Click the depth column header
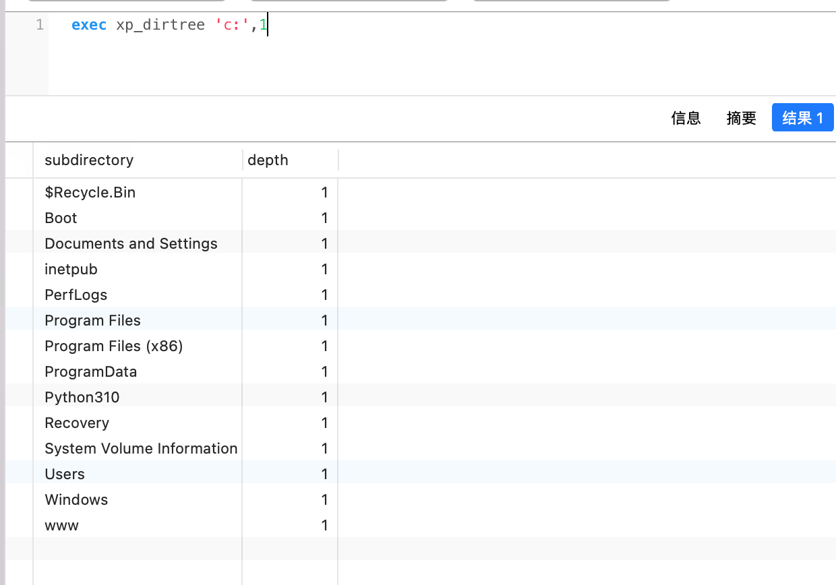The width and height of the screenshot is (836, 585). tap(268, 160)
